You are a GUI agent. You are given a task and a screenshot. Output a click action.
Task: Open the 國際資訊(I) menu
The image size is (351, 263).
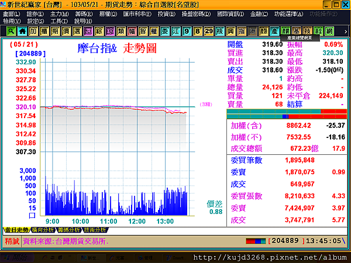pyautogui.click(x=230, y=14)
